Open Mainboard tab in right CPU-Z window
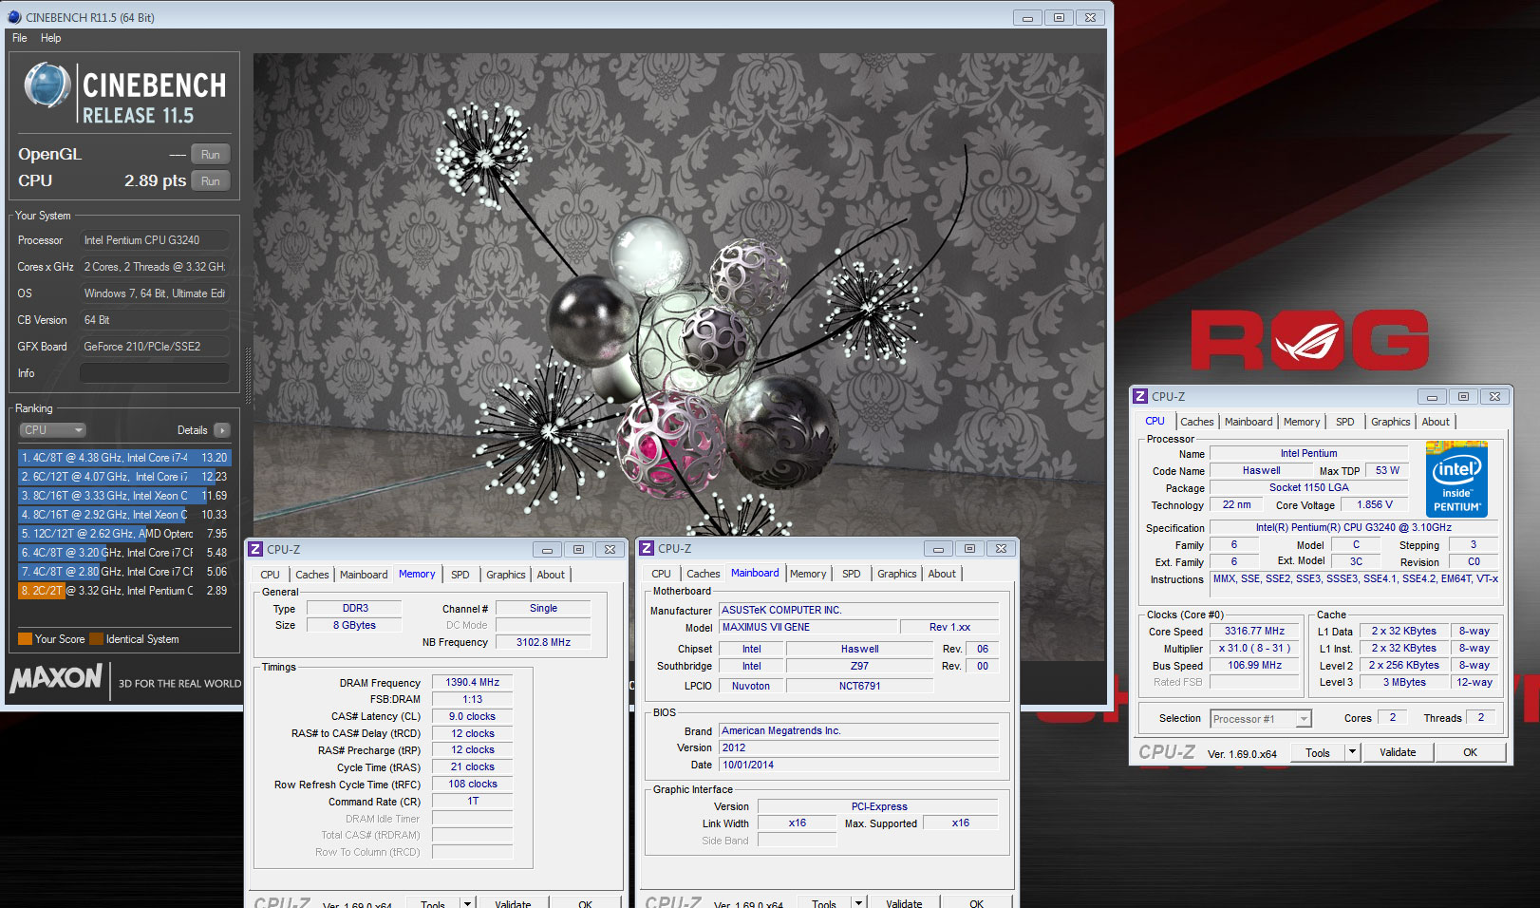Image resolution: width=1540 pixels, height=908 pixels. (x=1249, y=422)
